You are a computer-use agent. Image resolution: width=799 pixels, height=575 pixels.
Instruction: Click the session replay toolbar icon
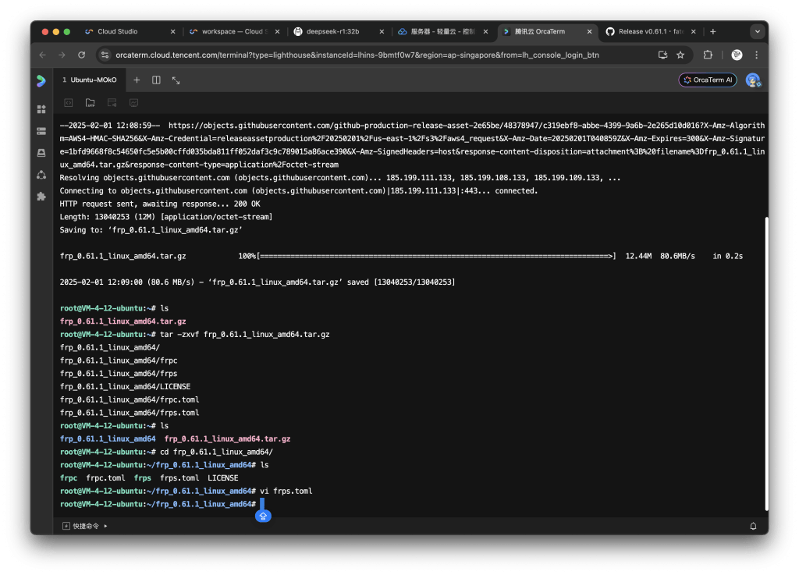pos(112,103)
